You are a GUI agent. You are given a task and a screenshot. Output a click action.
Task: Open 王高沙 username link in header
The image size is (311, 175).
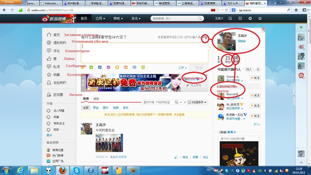point(219,18)
